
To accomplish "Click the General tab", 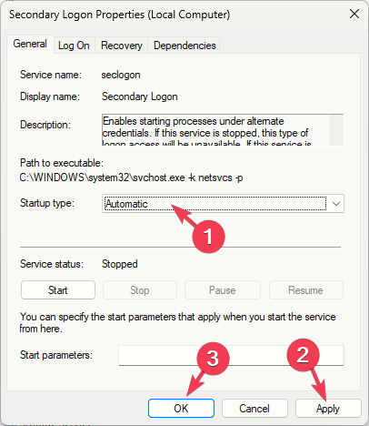I will pos(30,44).
